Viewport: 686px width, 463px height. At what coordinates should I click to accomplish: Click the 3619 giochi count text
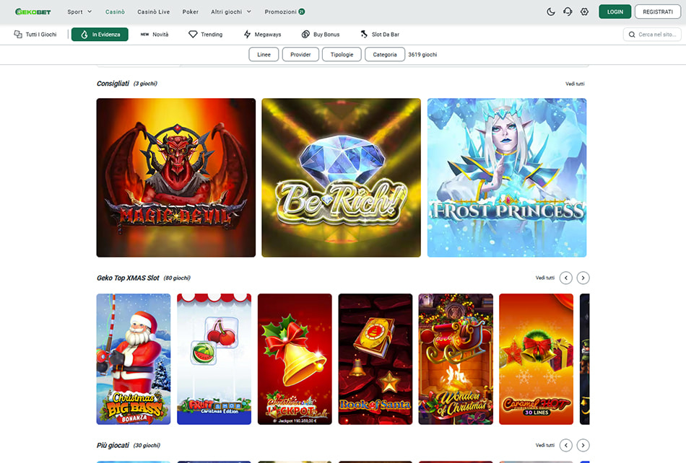pyautogui.click(x=422, y=55)
